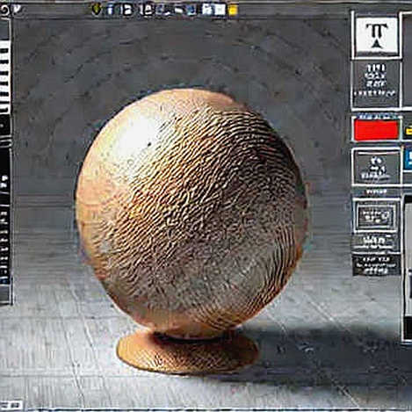Click the dark bottom text block in right panel
The height and width of the screenshot is (412, 412).
point(376,265)
